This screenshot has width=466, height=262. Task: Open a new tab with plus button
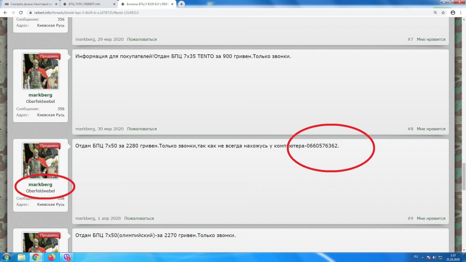[x=181, y=4]
